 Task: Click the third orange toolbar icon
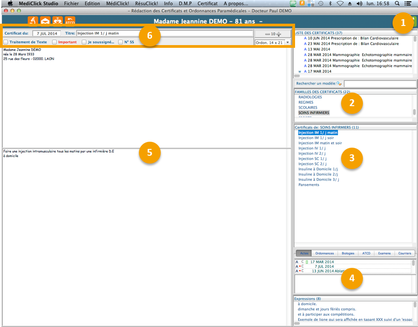(x=58, y=21)
